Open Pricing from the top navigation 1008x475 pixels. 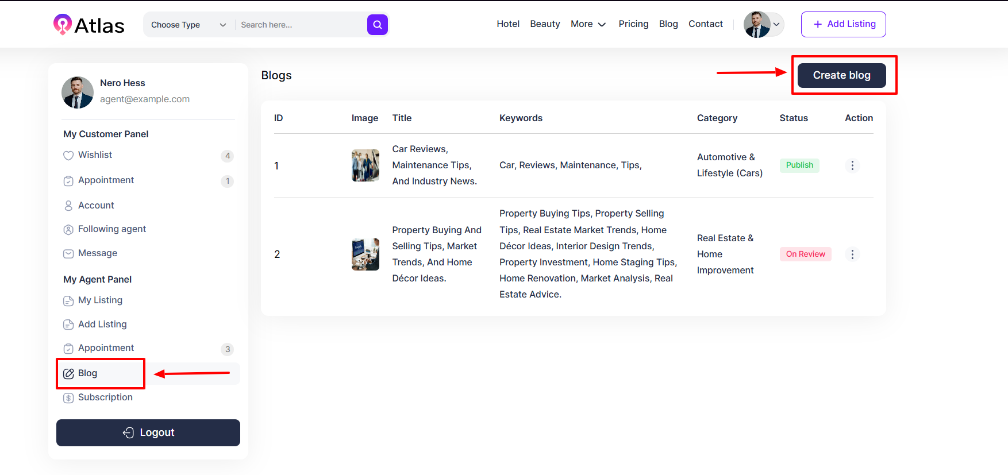click(x=633, y=24)
